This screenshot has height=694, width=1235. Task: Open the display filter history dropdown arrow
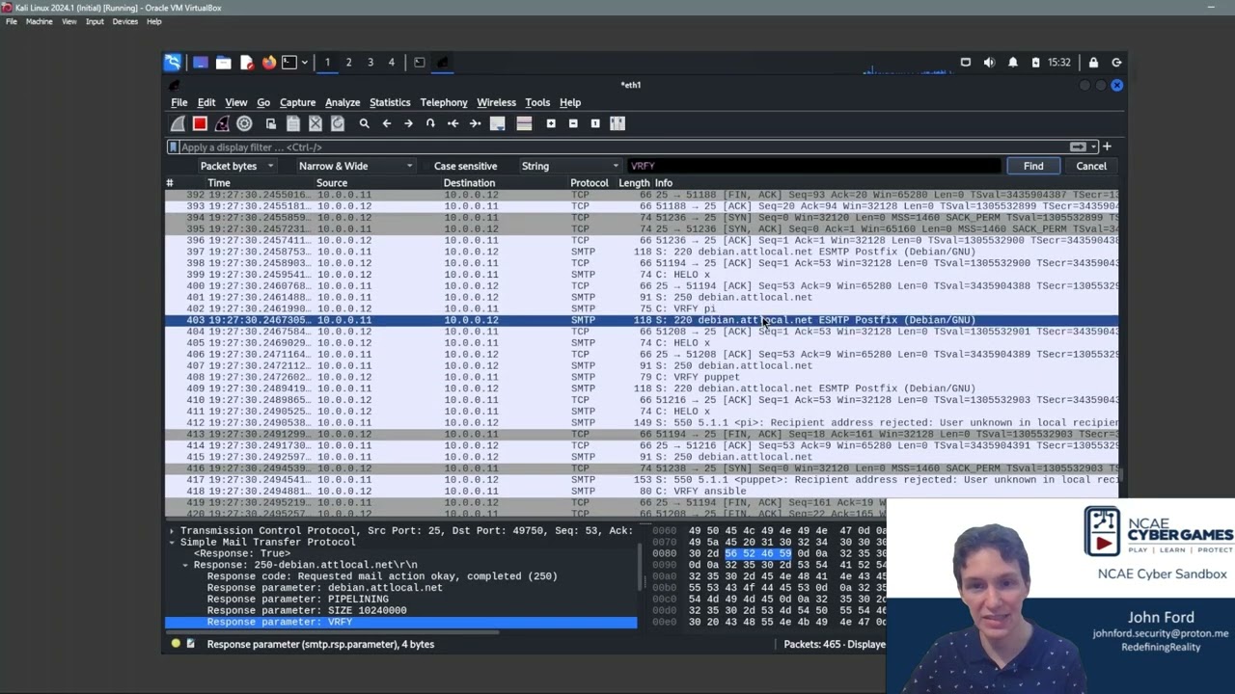pos(1093,147)
